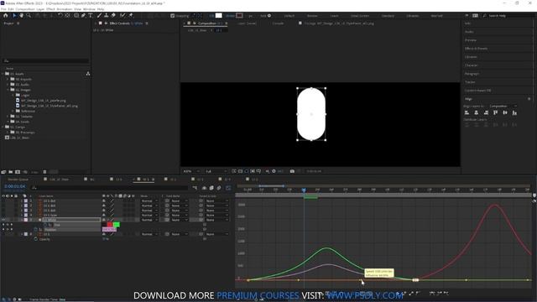Viewport: 537px width, 302px height.
Task: Click the Create New Folder icon in Project panel
Action: 11,172
